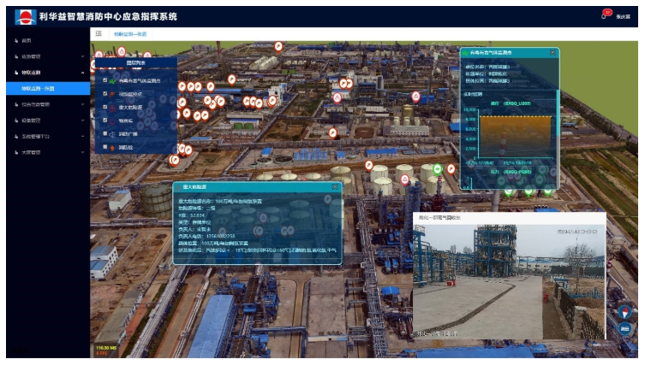Click the green icon in gas popup title
Viewport: 651px width, 365px height.
pos(465,53)
